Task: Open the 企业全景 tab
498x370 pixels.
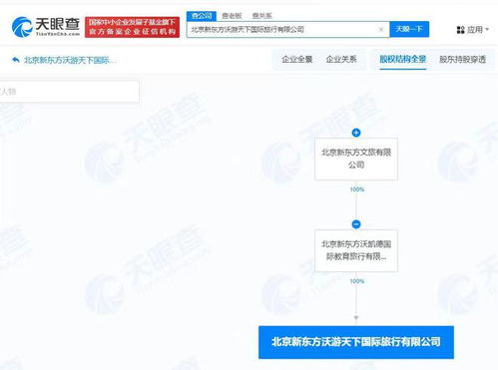Action: click(296, 60)
